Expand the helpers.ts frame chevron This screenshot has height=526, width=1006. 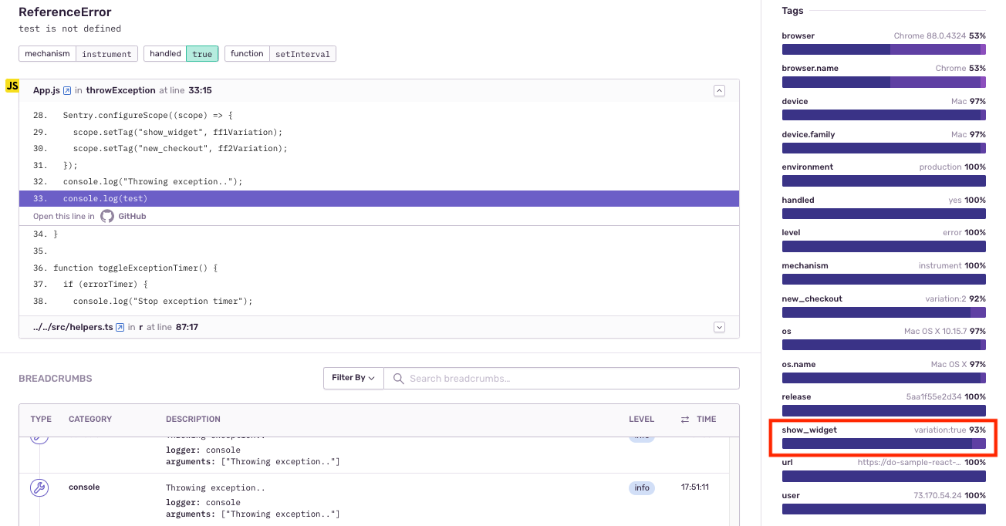(x=719, y=327)
